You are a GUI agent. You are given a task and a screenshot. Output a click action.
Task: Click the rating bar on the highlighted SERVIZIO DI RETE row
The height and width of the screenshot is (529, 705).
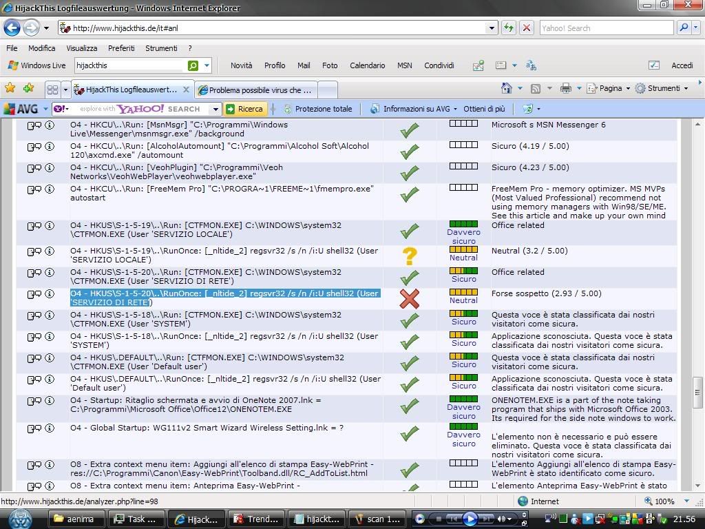point(463,292)
